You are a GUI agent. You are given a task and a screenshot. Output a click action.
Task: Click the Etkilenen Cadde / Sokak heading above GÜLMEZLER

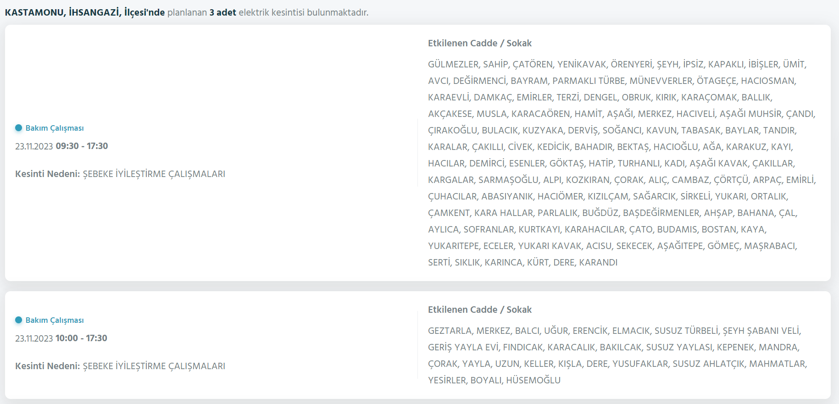(x=479, y=43)
